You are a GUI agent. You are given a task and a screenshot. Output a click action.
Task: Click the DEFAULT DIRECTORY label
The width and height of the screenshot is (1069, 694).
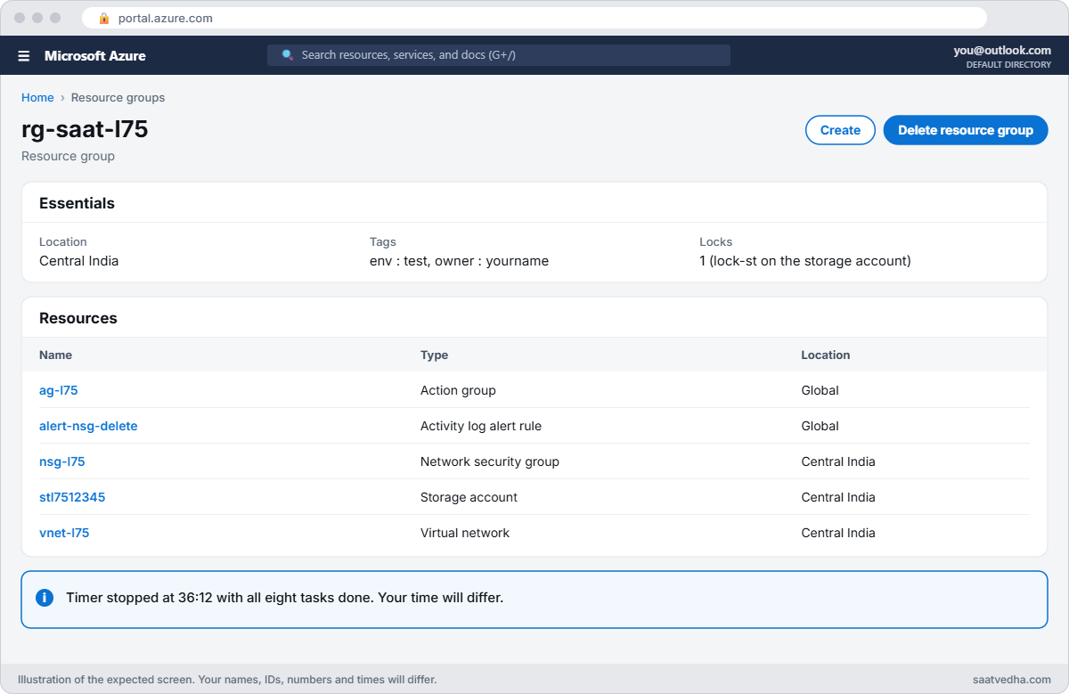(x=1008, y=65)
